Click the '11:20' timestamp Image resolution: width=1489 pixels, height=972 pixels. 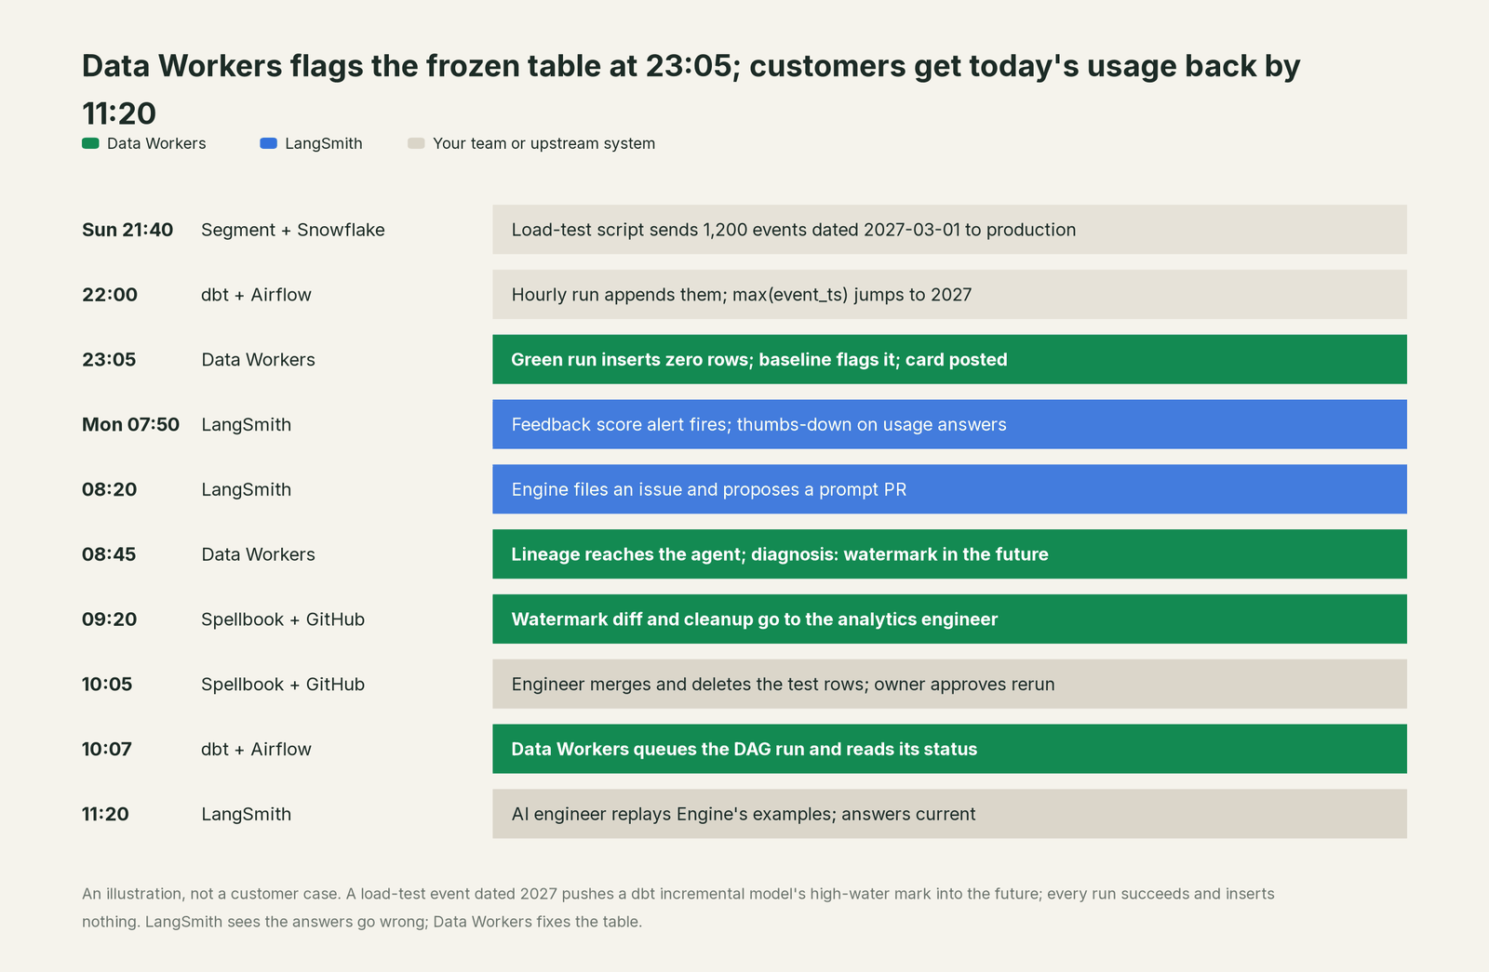(105, 814)
